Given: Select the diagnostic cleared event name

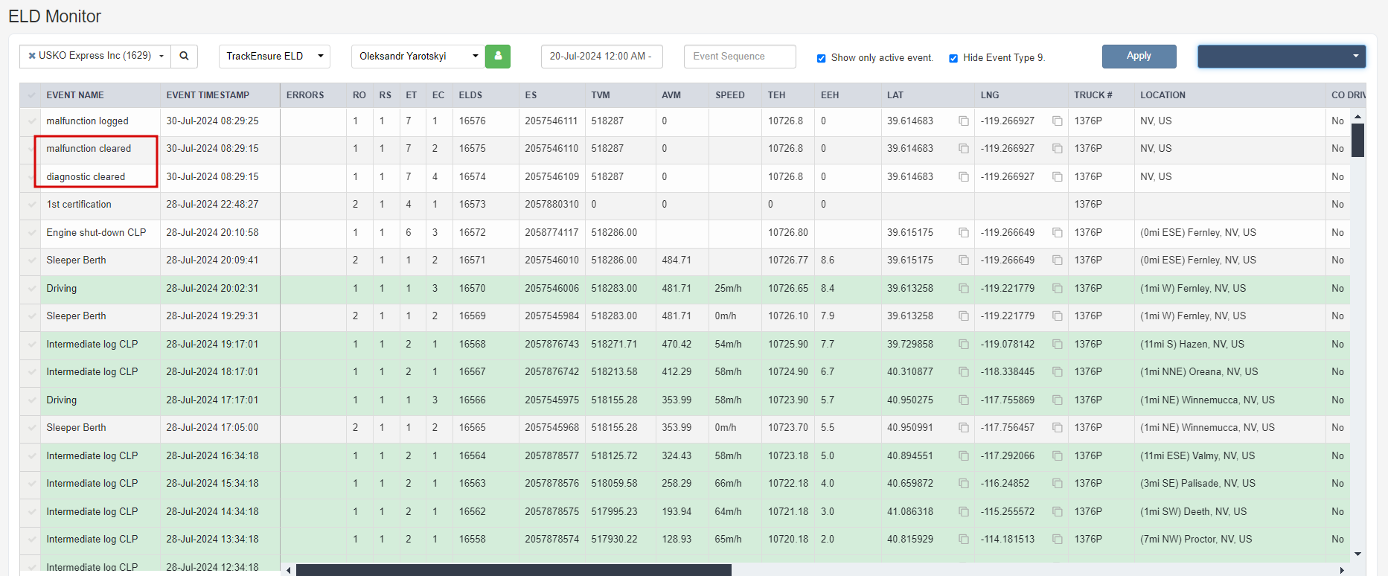Looking at the screenshot, I should tap(86, 176).
